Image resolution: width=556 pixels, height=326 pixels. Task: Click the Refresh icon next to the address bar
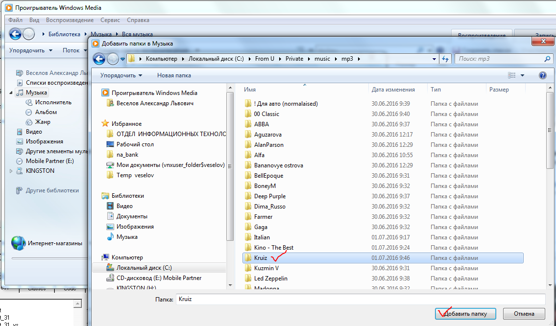click(445, 59)
